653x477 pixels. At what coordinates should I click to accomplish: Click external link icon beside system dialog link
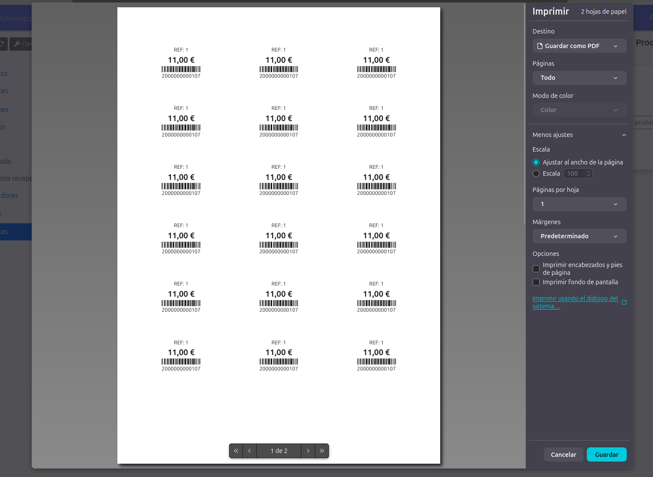[x=624, y=302]
